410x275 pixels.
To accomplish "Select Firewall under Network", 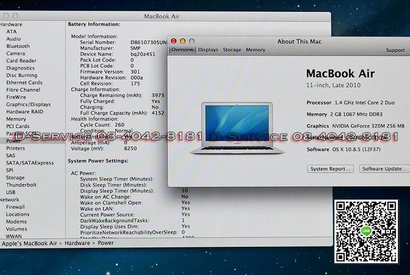I will point(15,206).
